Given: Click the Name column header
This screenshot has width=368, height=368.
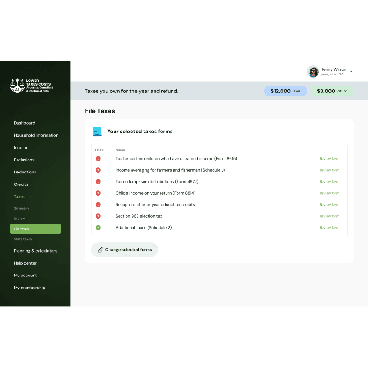Looking at the screenshot, I should point(120,150).
